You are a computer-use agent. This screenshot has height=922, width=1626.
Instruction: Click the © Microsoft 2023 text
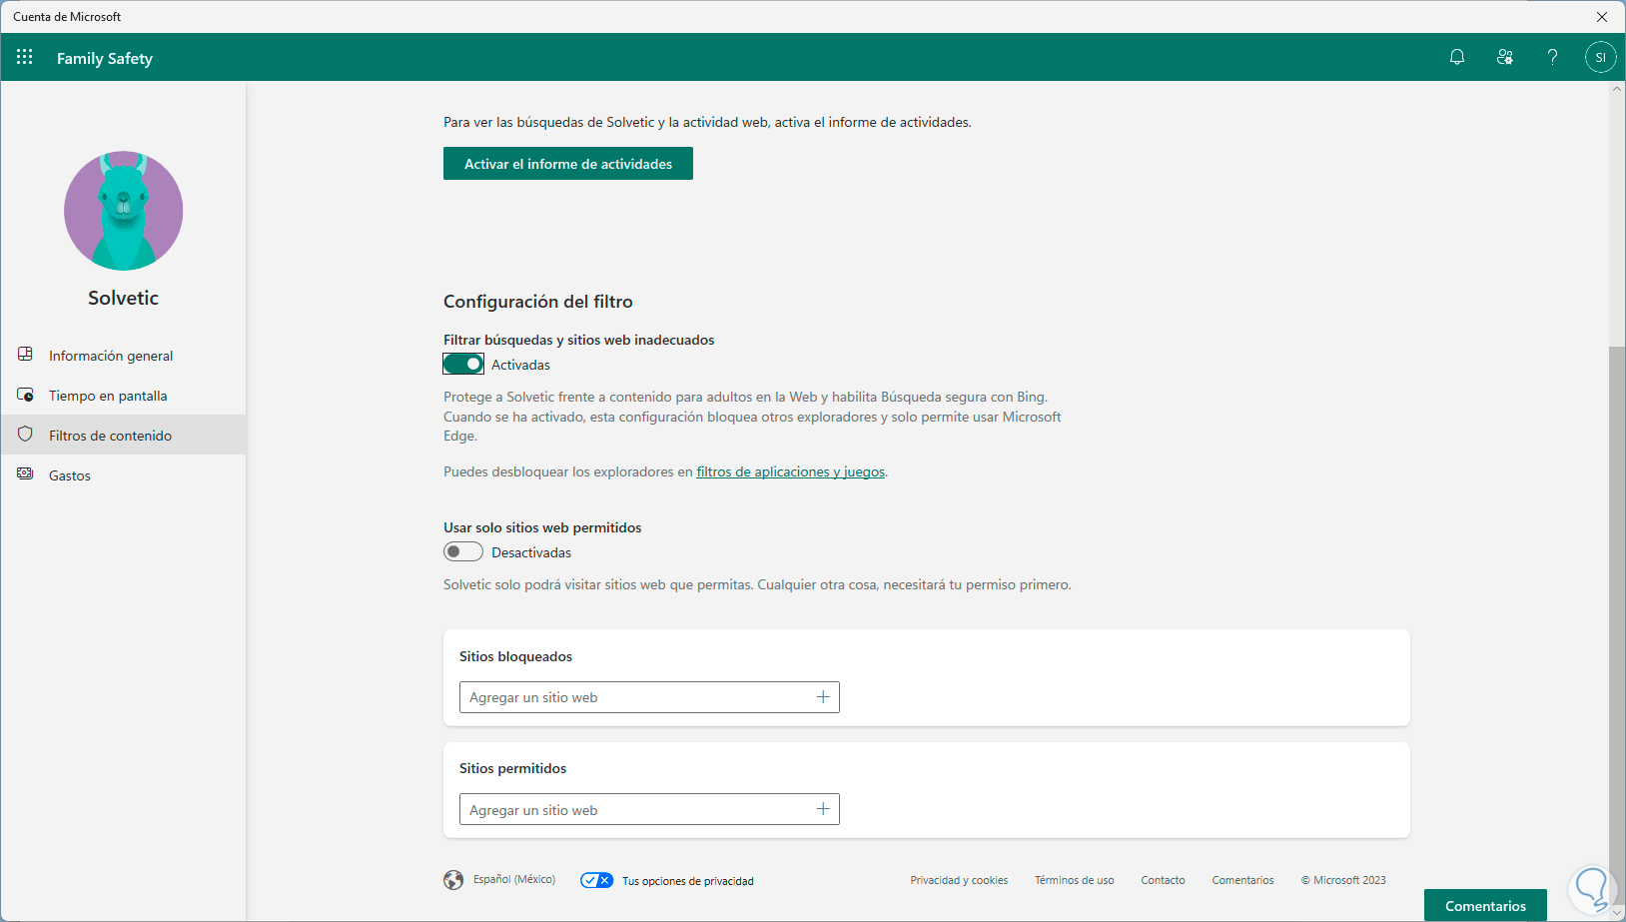(1343, 880)
